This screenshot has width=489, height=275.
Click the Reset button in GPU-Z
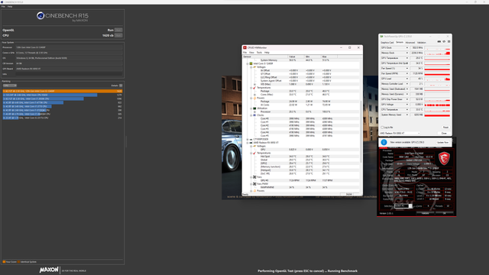[x=445, y=128]
